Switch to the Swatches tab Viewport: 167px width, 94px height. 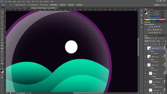point(151,9)
